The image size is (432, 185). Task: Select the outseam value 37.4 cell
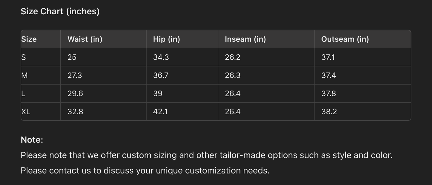pos(329,75)
